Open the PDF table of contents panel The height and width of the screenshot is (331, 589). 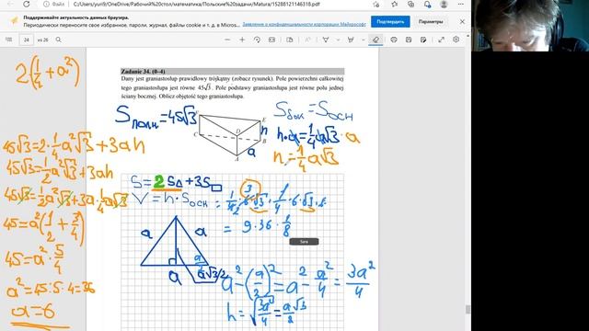point(9,40)
